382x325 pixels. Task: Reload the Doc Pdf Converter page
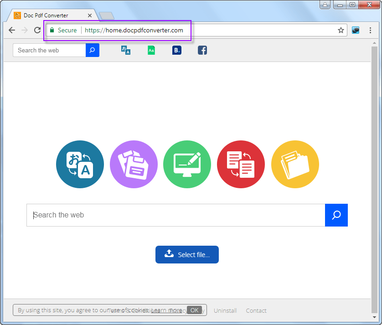37,30
